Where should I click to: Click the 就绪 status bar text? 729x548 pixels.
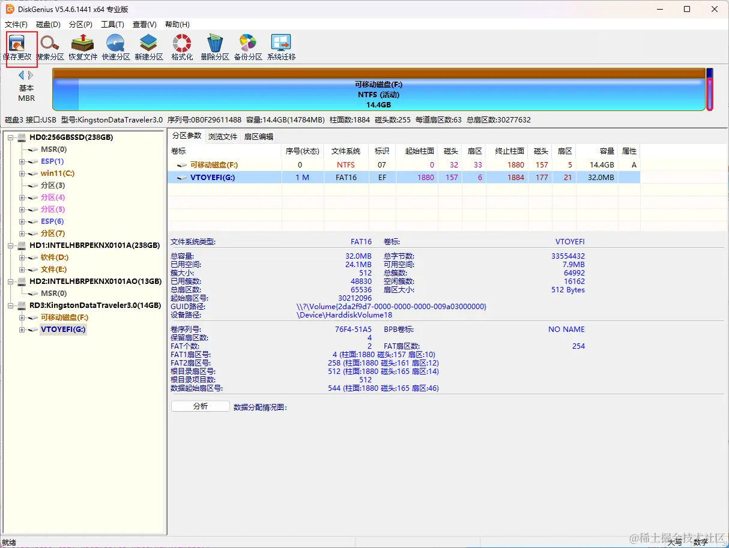(x=10, y=543)
